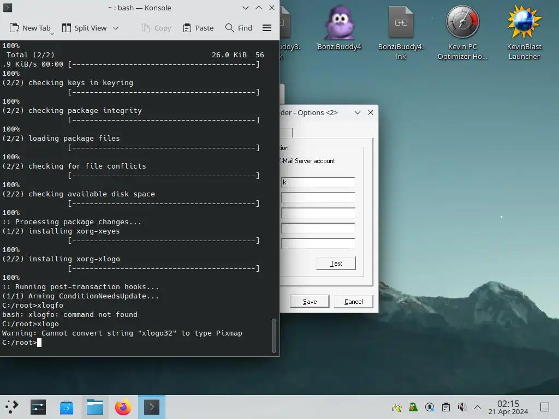Click the last input field in Options dialog
559x419 pixels.
(x=318, y=243)
